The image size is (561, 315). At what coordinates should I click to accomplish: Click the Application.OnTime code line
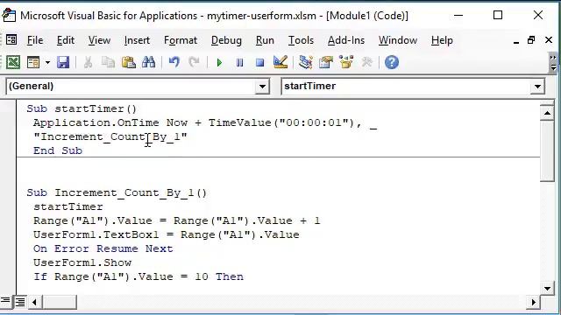coord(205,122)
